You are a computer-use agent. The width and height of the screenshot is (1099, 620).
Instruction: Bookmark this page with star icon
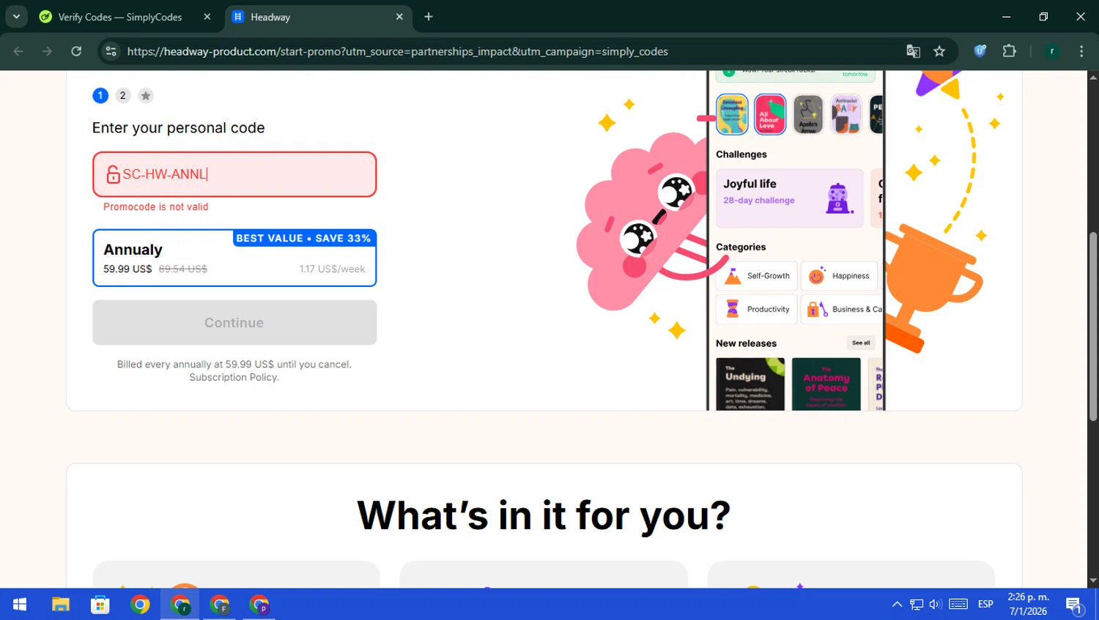point(939,51)
